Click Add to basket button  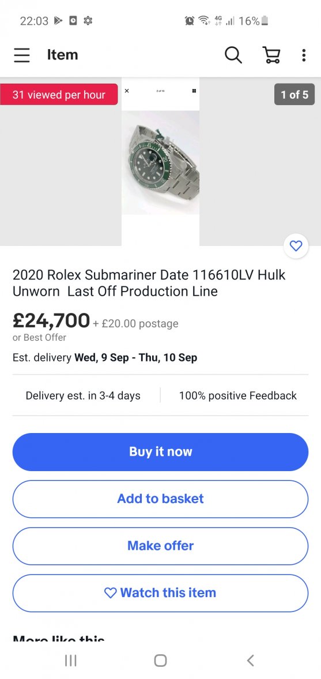coord(160,499)
